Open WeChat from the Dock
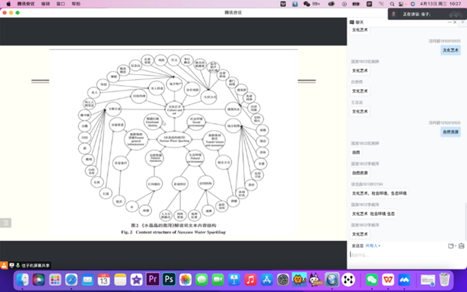The image size is (467, 292). point(372,280)
